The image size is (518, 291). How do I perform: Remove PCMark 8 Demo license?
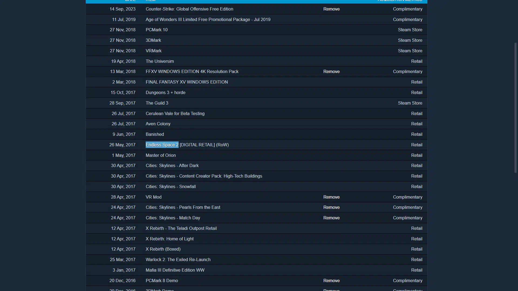point(331,280)
